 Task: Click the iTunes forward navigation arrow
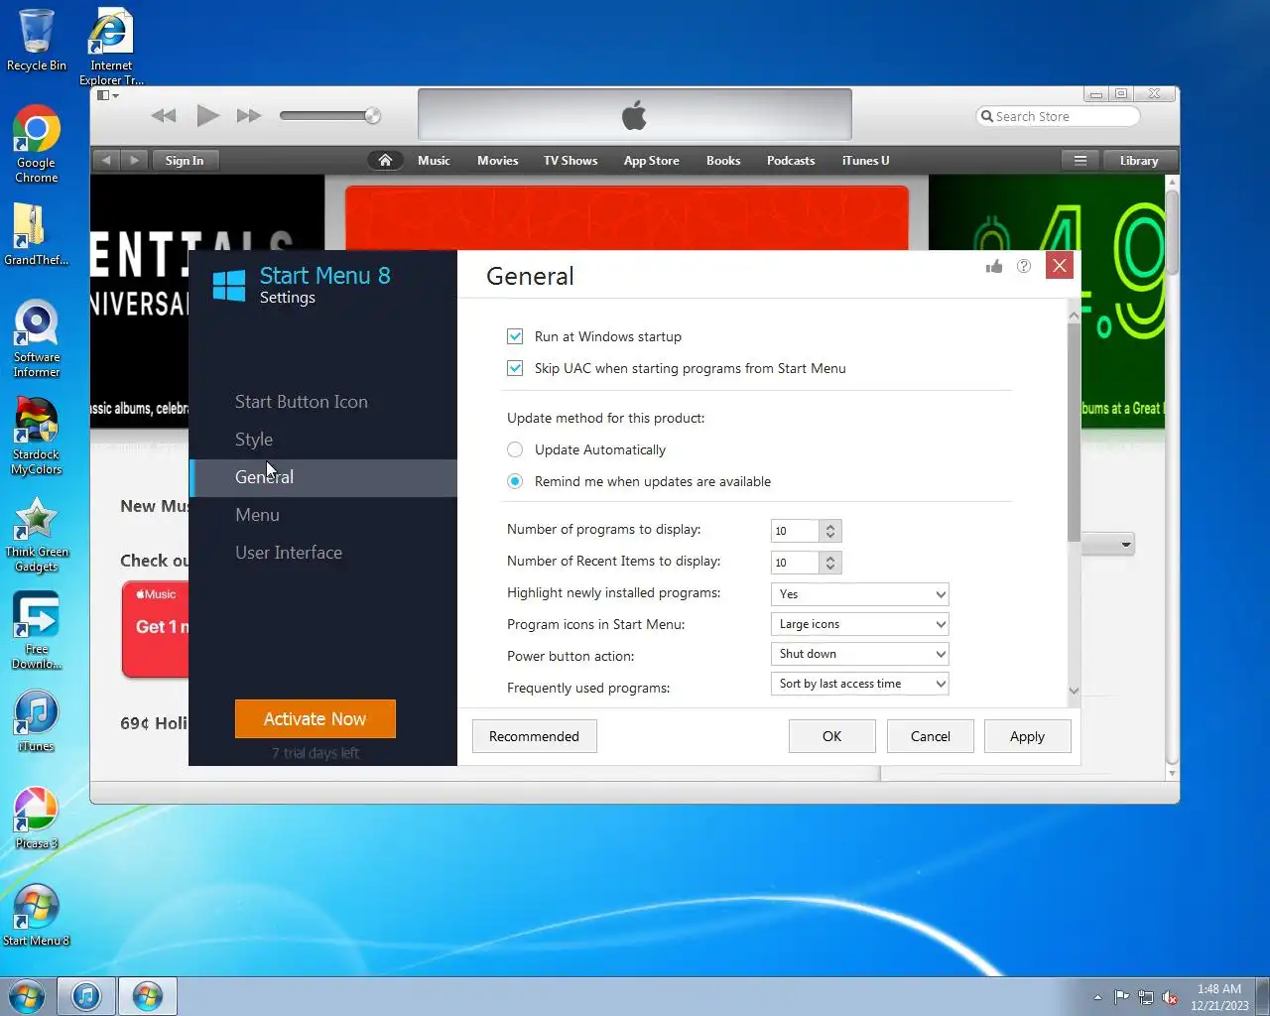[135, 160]
